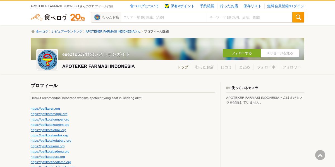Image resolution: width=335 pixels, height=167 pixels.
Task: Select the フォロワー tab
Action: (291, 67)
